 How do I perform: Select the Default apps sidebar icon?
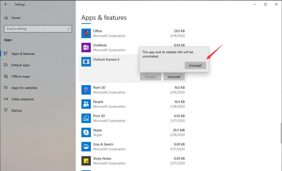(6, 65)
